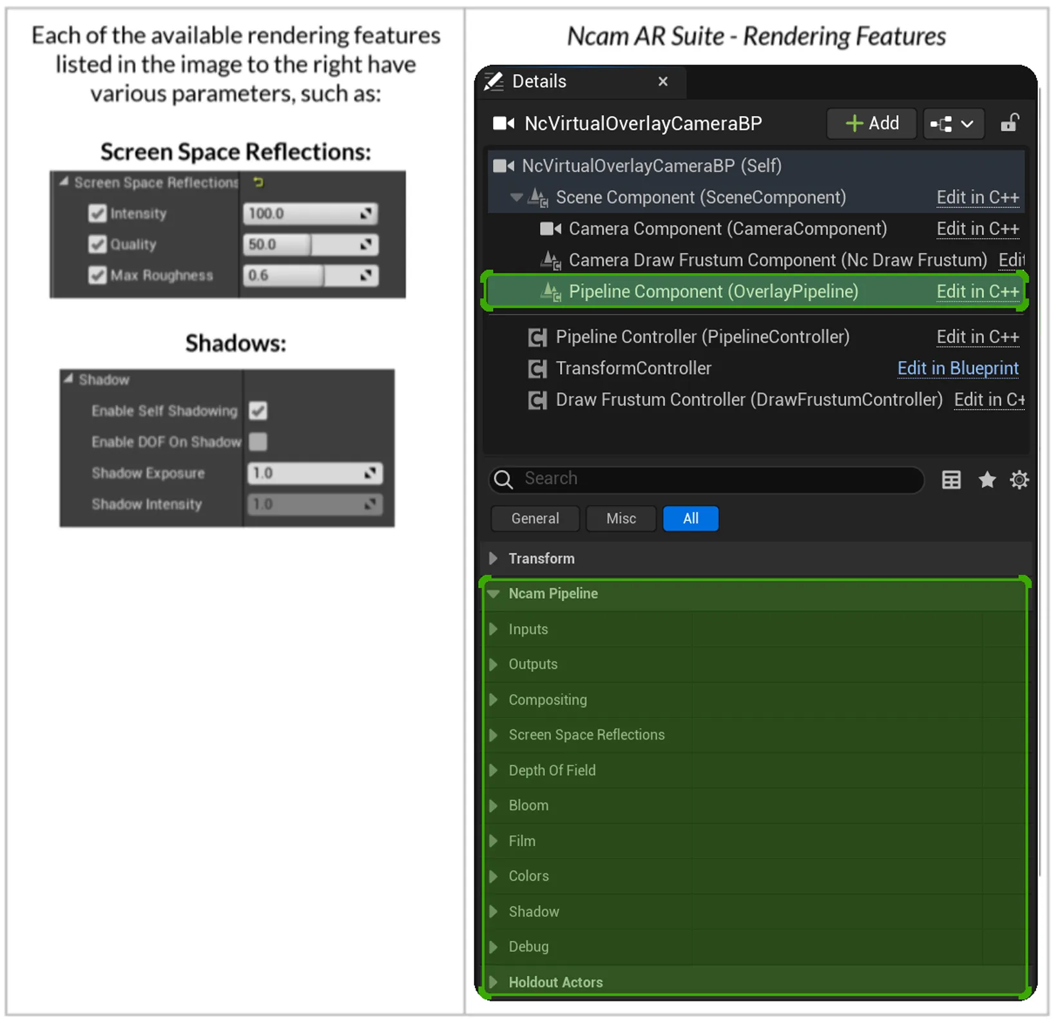Close the Details tab
Screen dimensions: 1058x1024
(663, 81)
